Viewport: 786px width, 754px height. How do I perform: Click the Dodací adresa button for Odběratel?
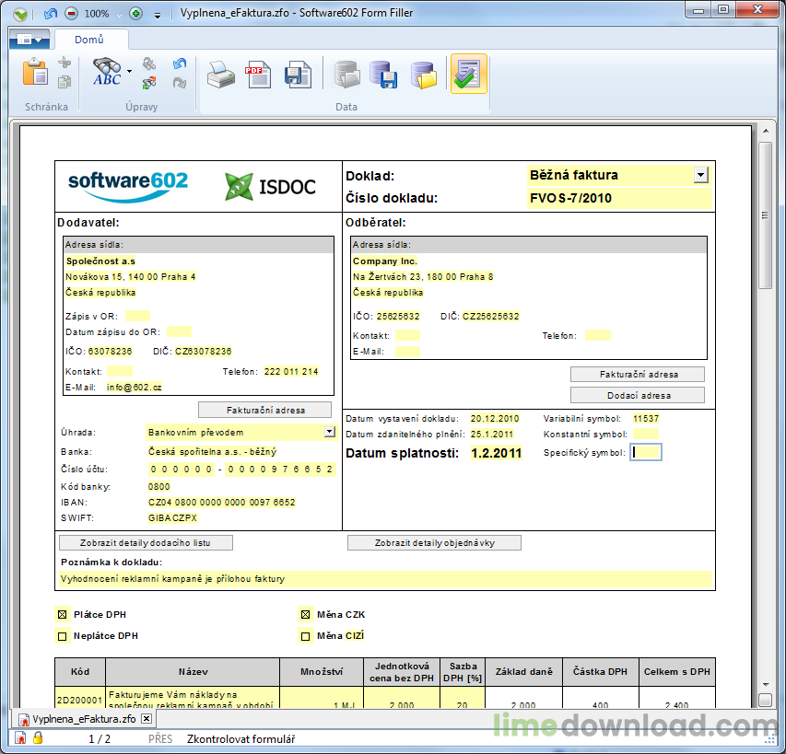(637, 394)
